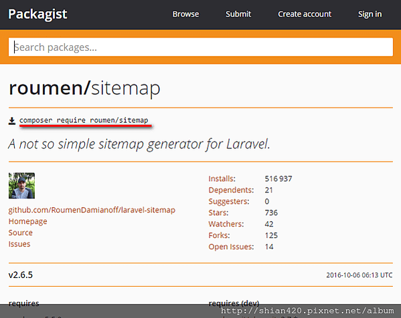Click the stars count 736

[271, 212]
